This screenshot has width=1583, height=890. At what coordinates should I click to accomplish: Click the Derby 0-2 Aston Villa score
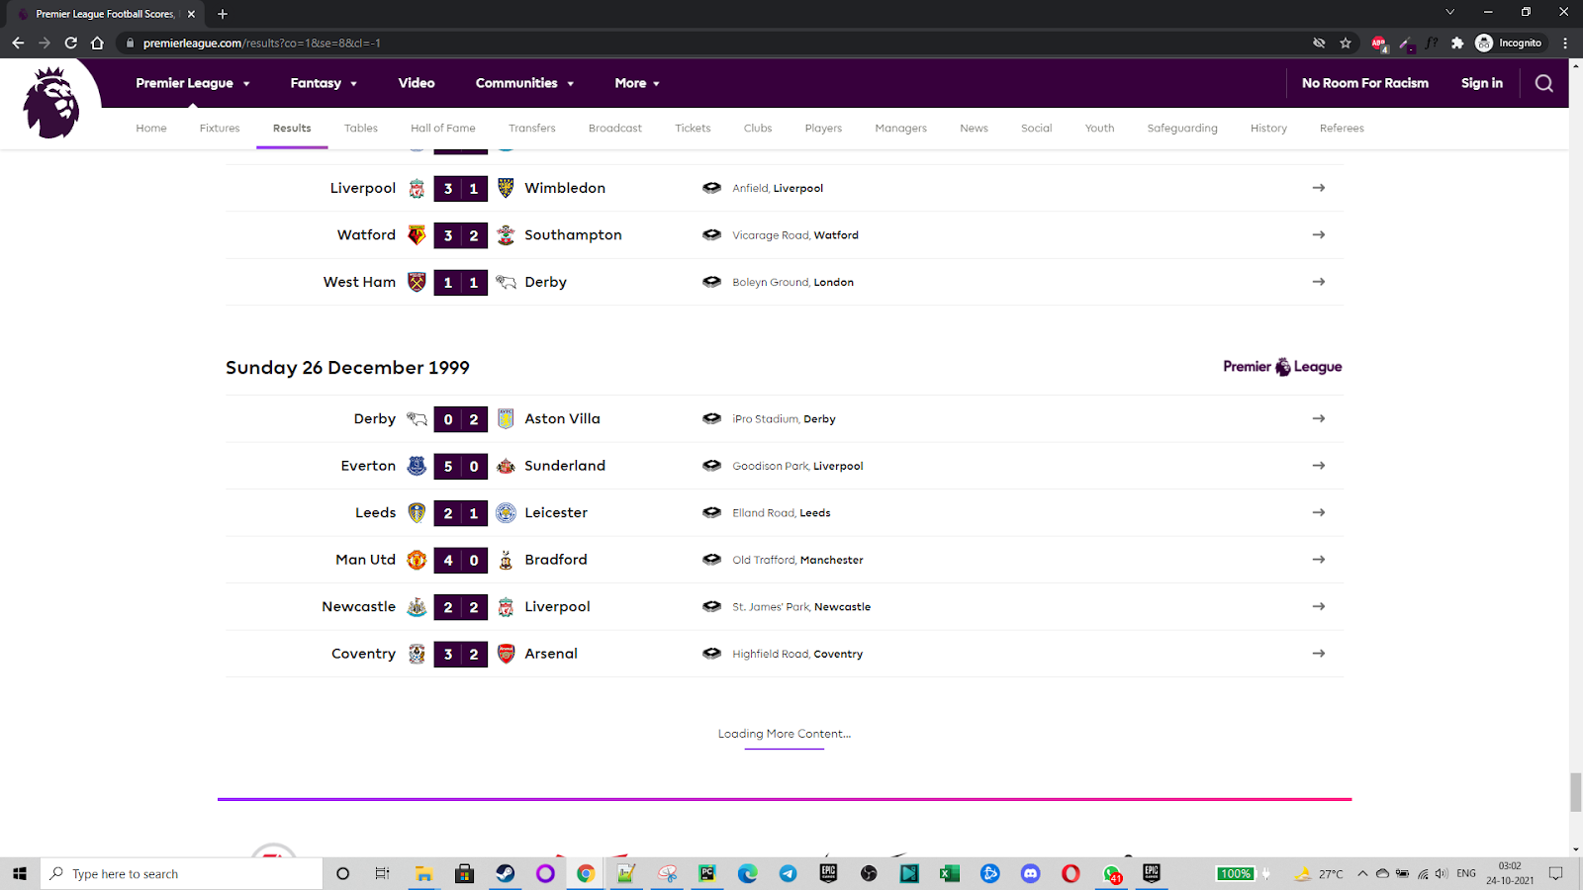pyautogui.click(x=461, y=419)
